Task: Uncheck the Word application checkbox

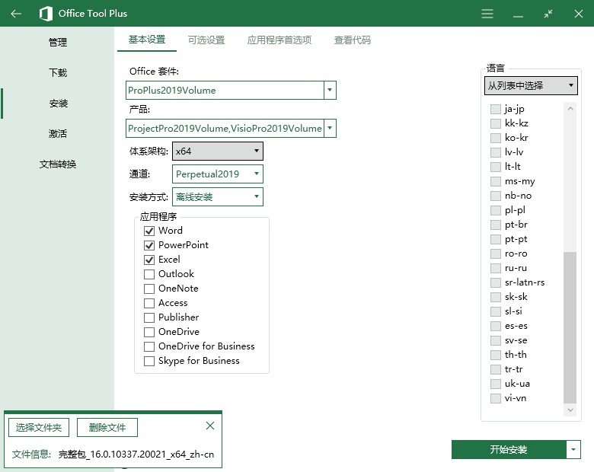Action: [149, 231]
